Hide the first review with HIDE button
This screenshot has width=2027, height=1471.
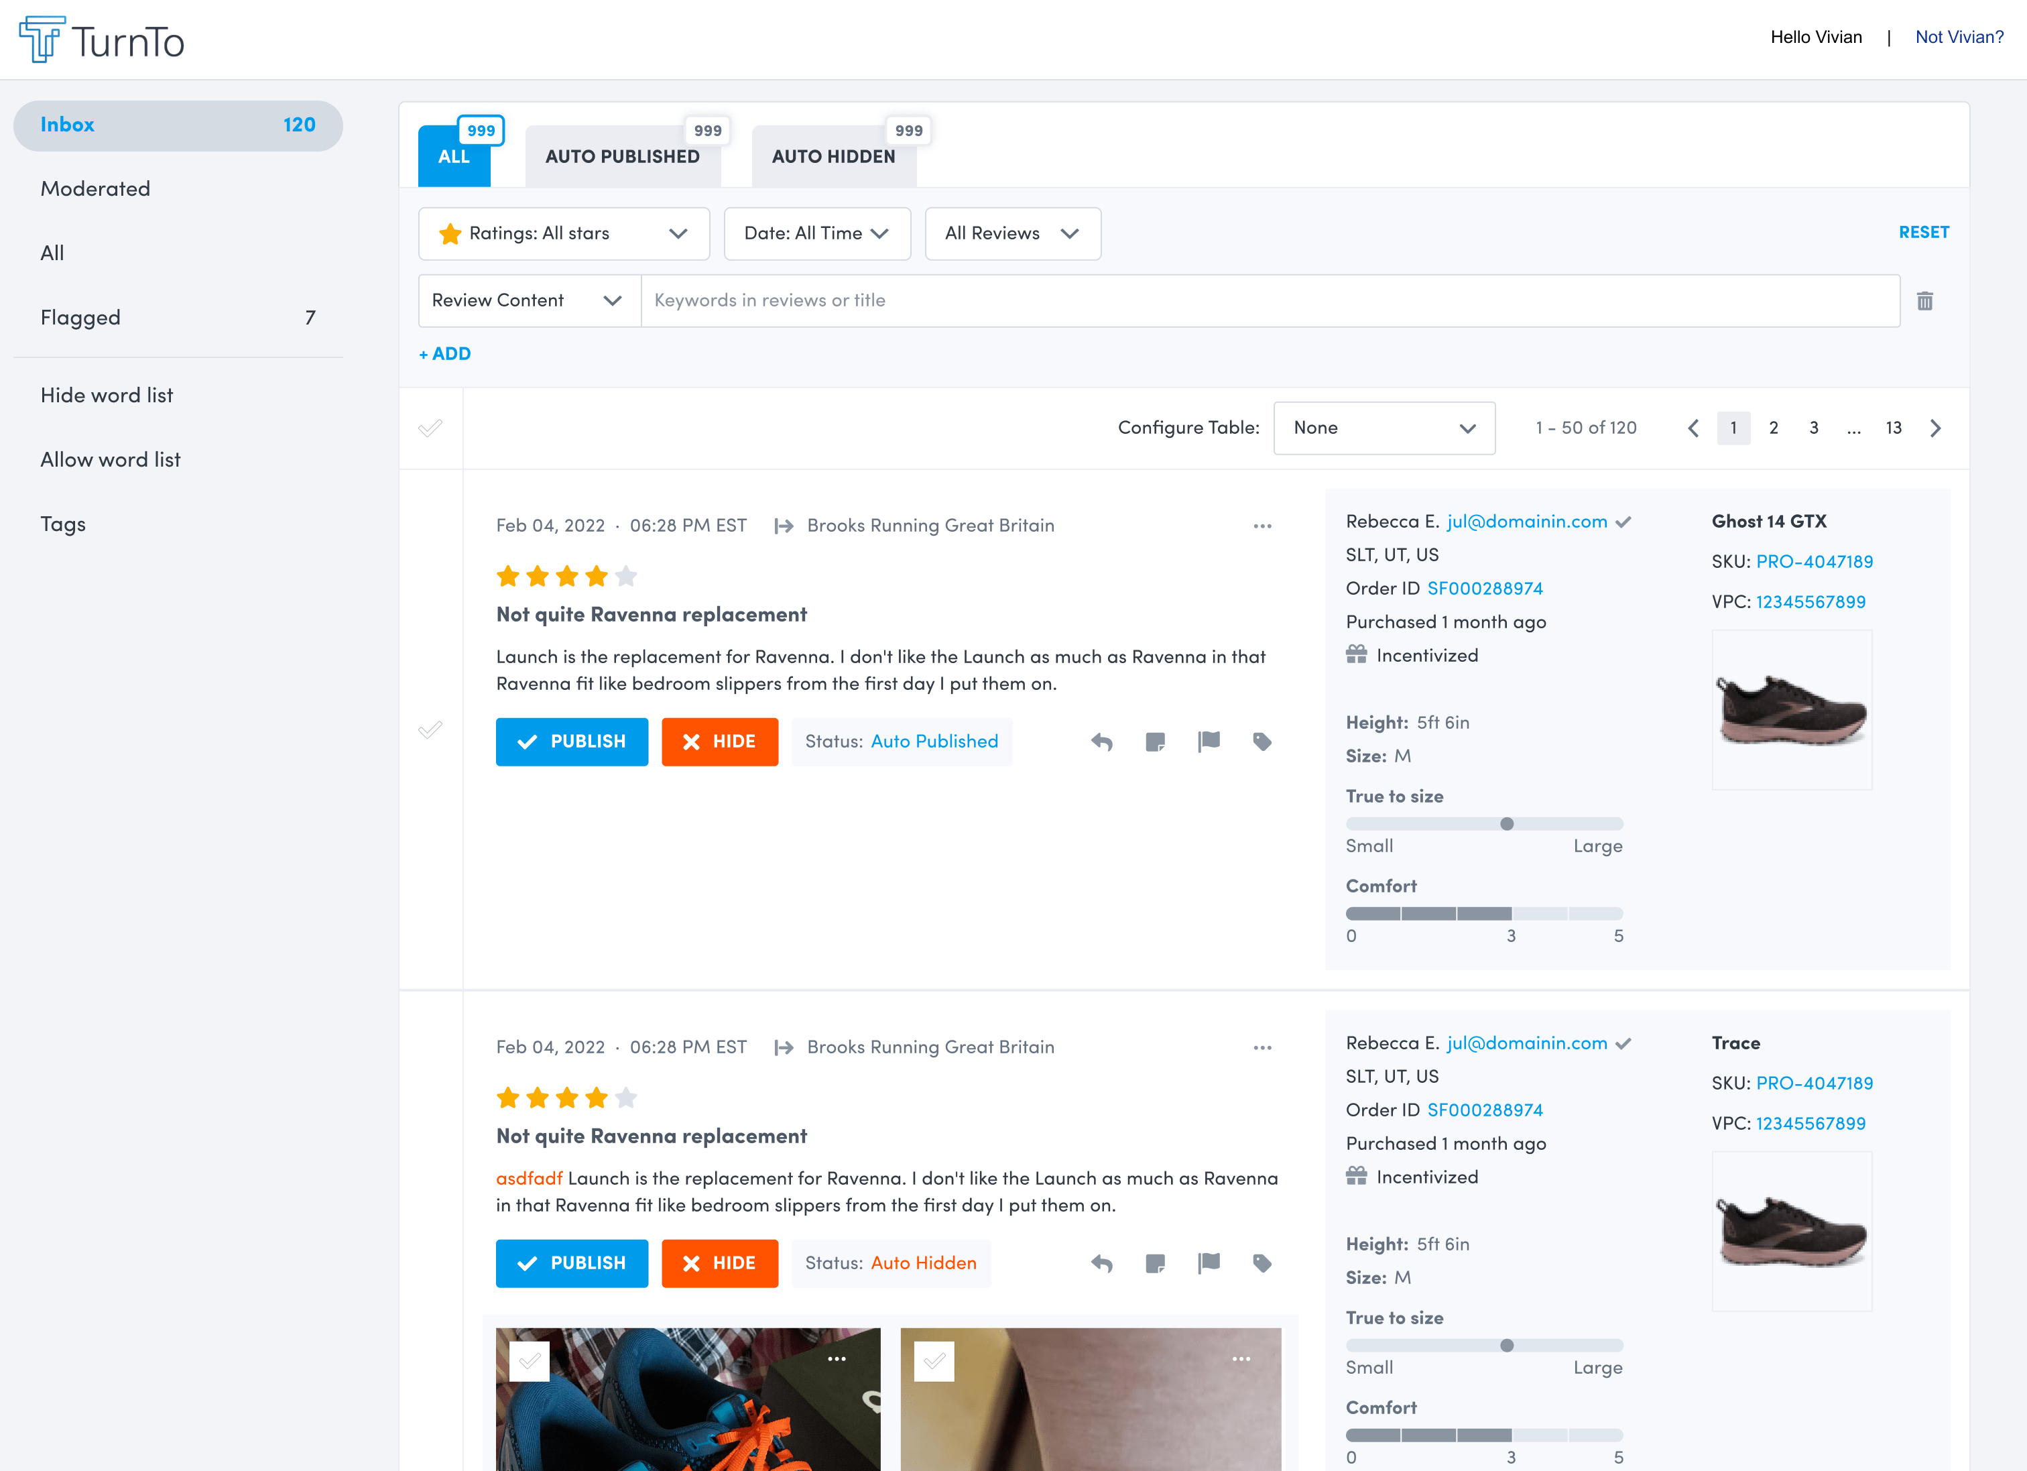[719, 742]
